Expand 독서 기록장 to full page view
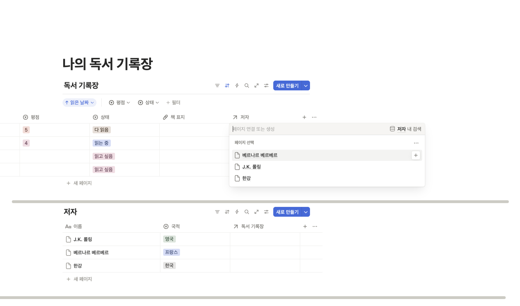This screenshot has height=306, width=520. point(256,85)
